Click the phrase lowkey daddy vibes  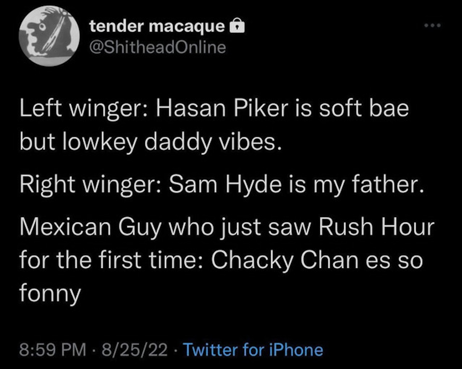coord(172,142)
